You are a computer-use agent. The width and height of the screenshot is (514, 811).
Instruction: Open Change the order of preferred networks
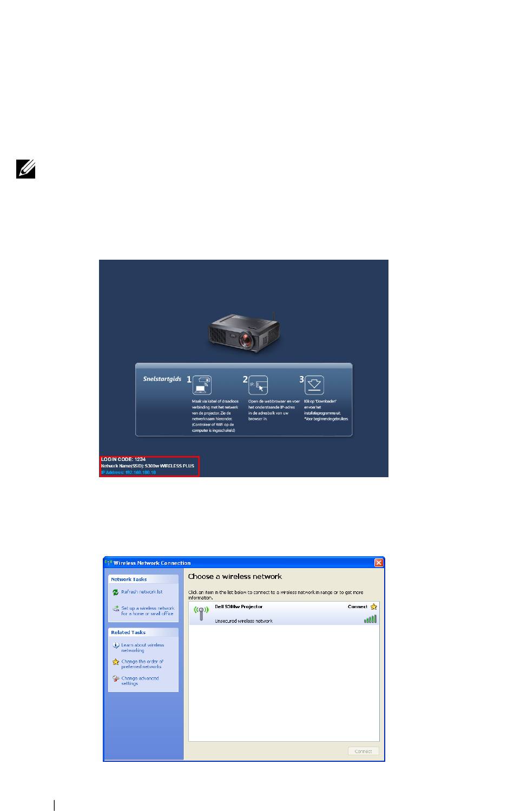142,664
